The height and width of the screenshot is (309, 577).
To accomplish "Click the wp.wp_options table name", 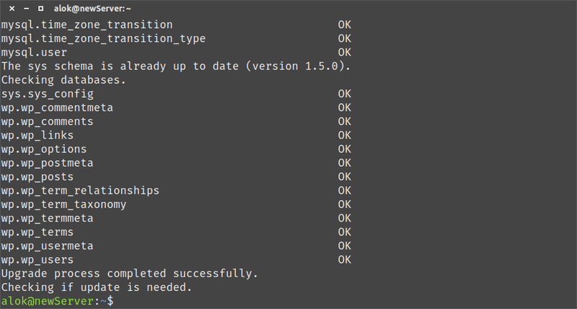I will (43, 149).
